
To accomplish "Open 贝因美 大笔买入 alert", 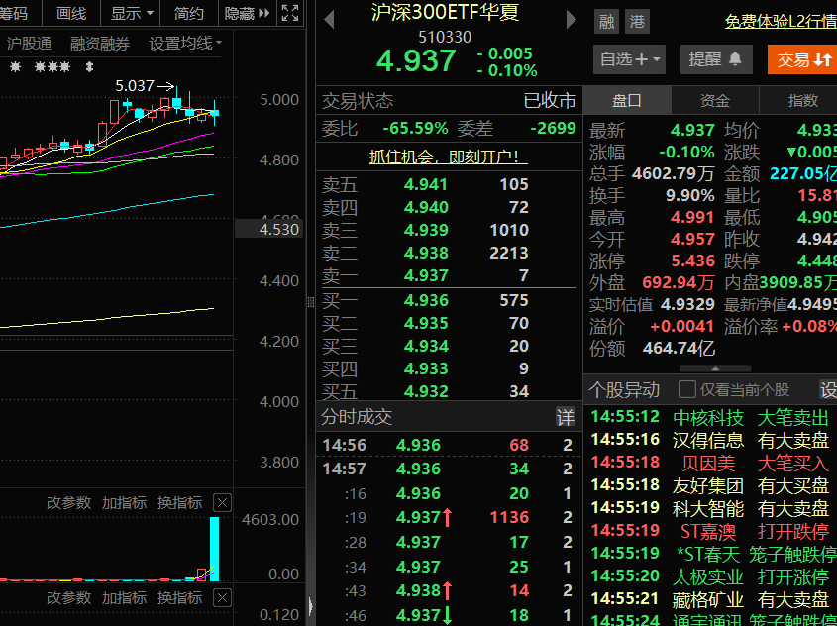I will tap(712, 463).
